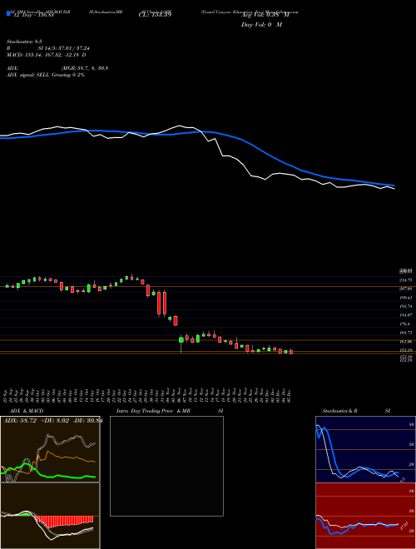Click the Stochastics & RSI panel title
Viewport: 416px width, 549px height.
tap(356, 411)
